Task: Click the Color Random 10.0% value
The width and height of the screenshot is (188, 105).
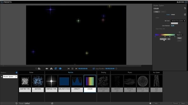Action: click(172, 26)
